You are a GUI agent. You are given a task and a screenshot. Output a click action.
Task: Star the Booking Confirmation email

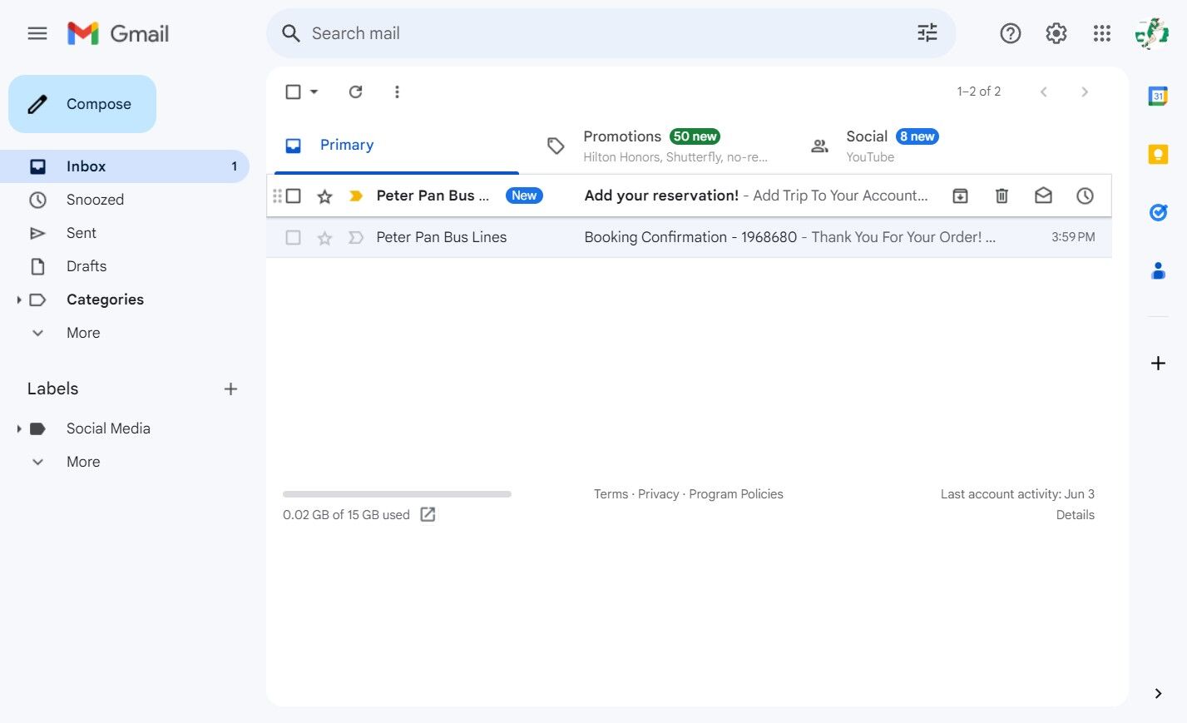(x=324, y=237)
